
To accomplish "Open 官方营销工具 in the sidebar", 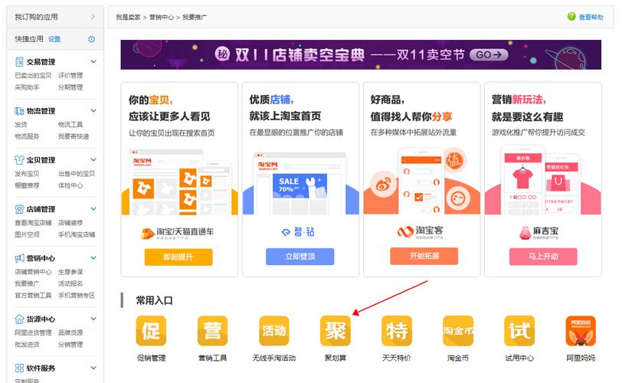I will pyautogui.click(x=33, y=295).
